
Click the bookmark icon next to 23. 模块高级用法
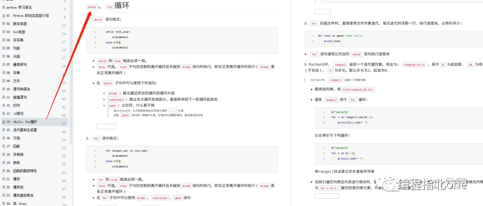(4, 195)
